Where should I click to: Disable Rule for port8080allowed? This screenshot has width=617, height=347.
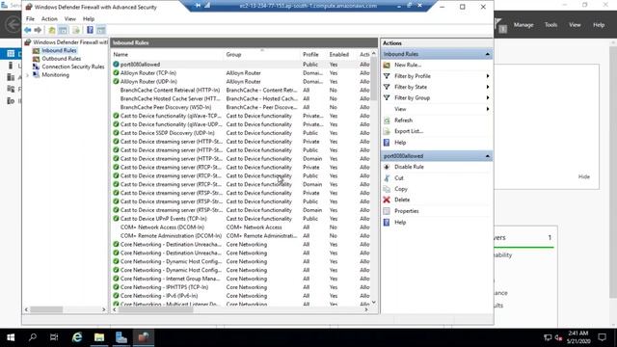[x=409, y=167]
